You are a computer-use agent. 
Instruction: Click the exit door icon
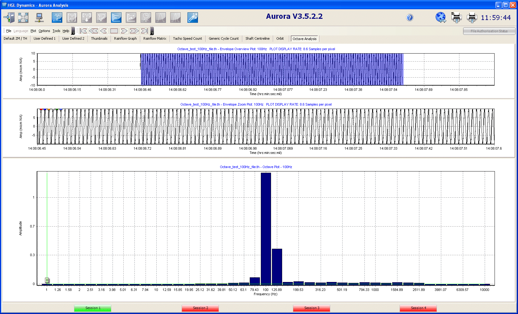pos(9,18)
